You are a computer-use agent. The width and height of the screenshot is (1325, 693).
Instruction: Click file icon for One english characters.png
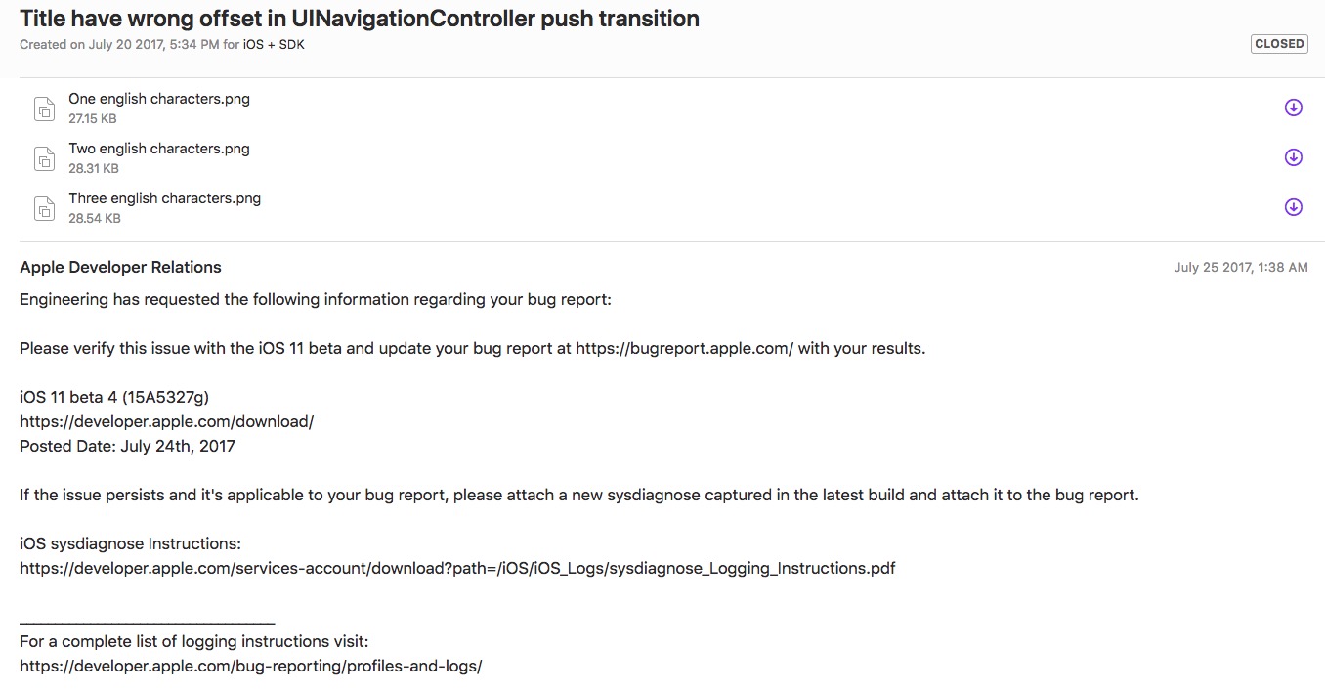coord(44,108)
